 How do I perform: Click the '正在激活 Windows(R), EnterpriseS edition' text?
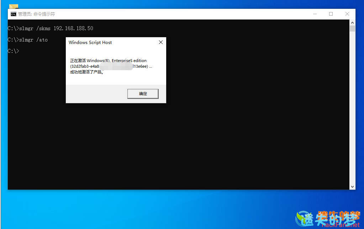point(108,61)
